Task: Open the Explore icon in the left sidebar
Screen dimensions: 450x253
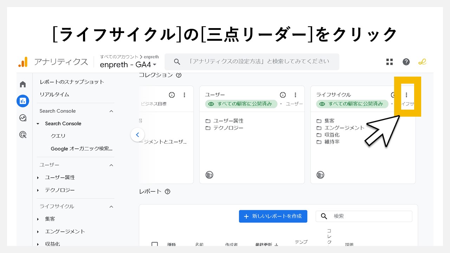Action: [22, 118]
